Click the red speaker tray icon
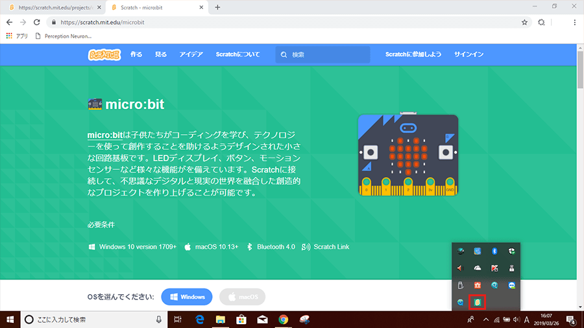The height and width of the screenshot is (328, 584). tap(460, 268)
